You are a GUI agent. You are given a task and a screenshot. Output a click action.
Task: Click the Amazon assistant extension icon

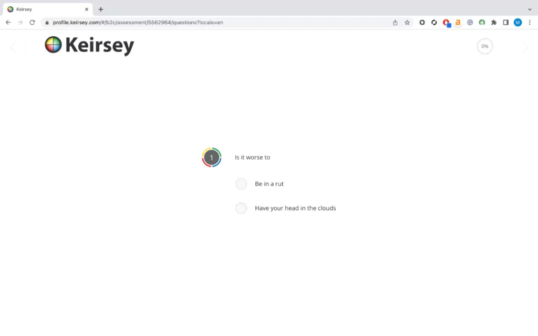coord(458,22)
